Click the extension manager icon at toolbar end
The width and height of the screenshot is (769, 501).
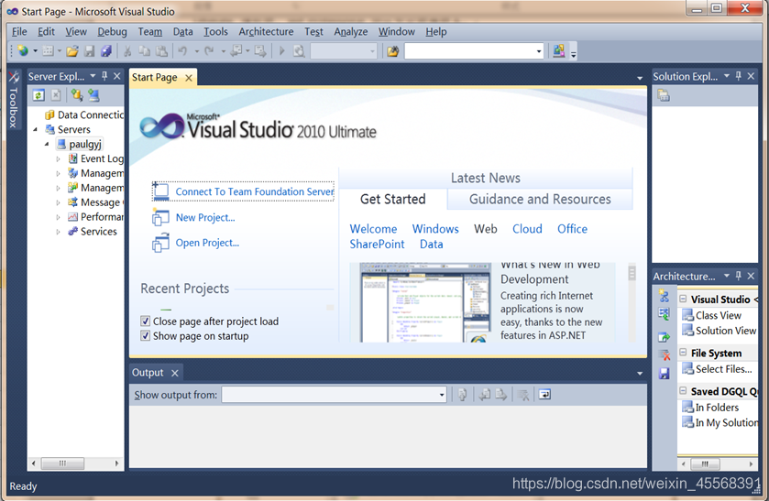click(x=558, y=51)
